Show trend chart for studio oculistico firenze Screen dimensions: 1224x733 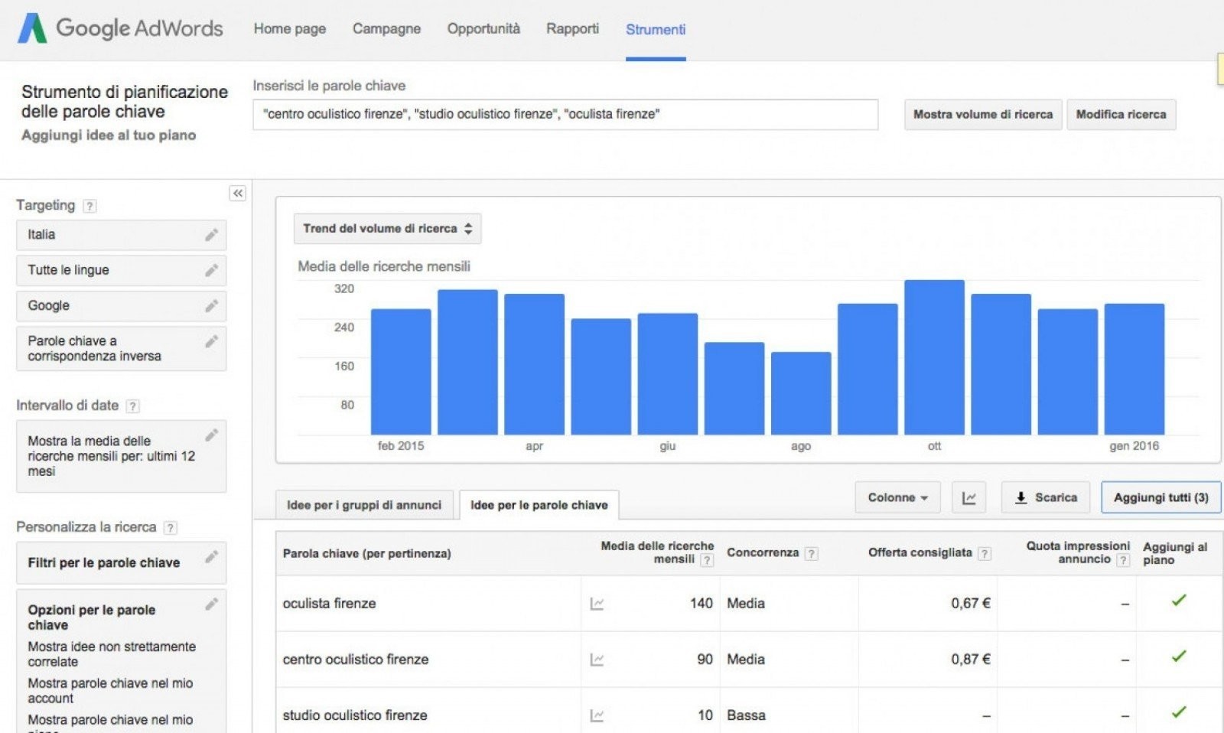click(597, 715)
